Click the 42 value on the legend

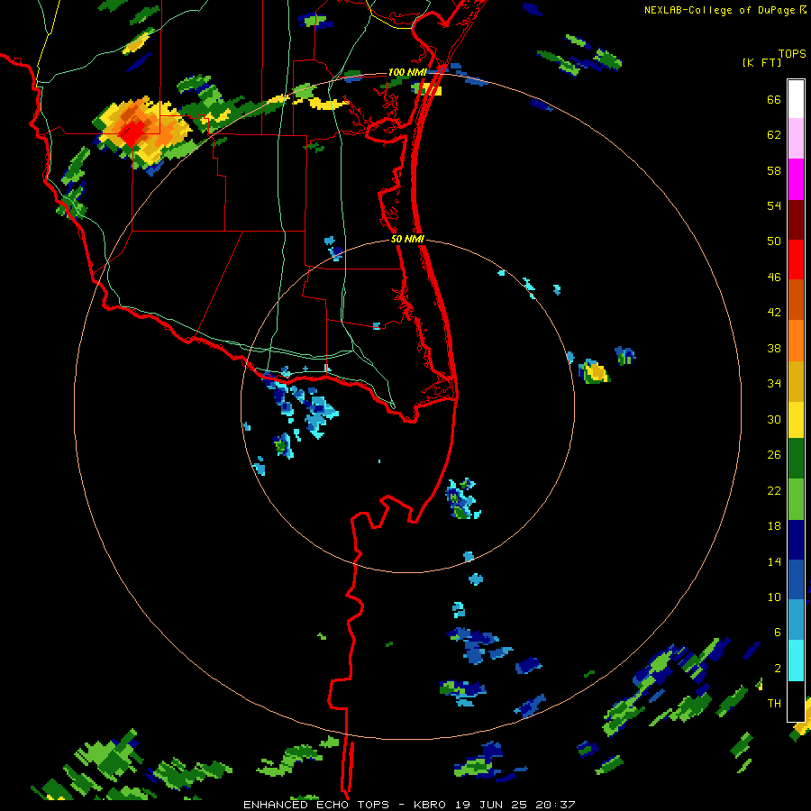pos(774,313)
